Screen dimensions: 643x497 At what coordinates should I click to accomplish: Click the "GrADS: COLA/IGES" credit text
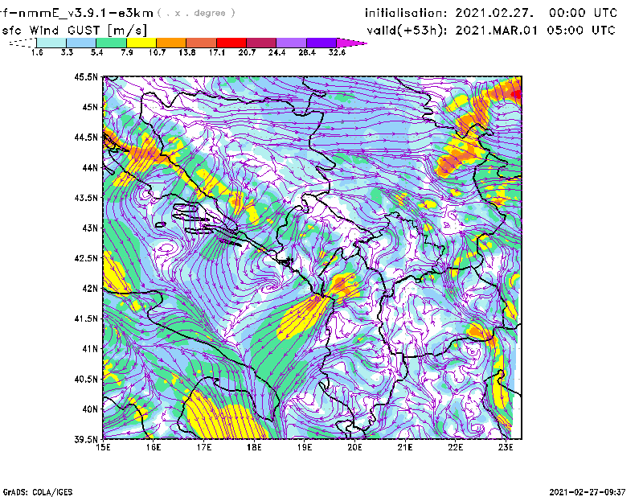tap(38, 492)
